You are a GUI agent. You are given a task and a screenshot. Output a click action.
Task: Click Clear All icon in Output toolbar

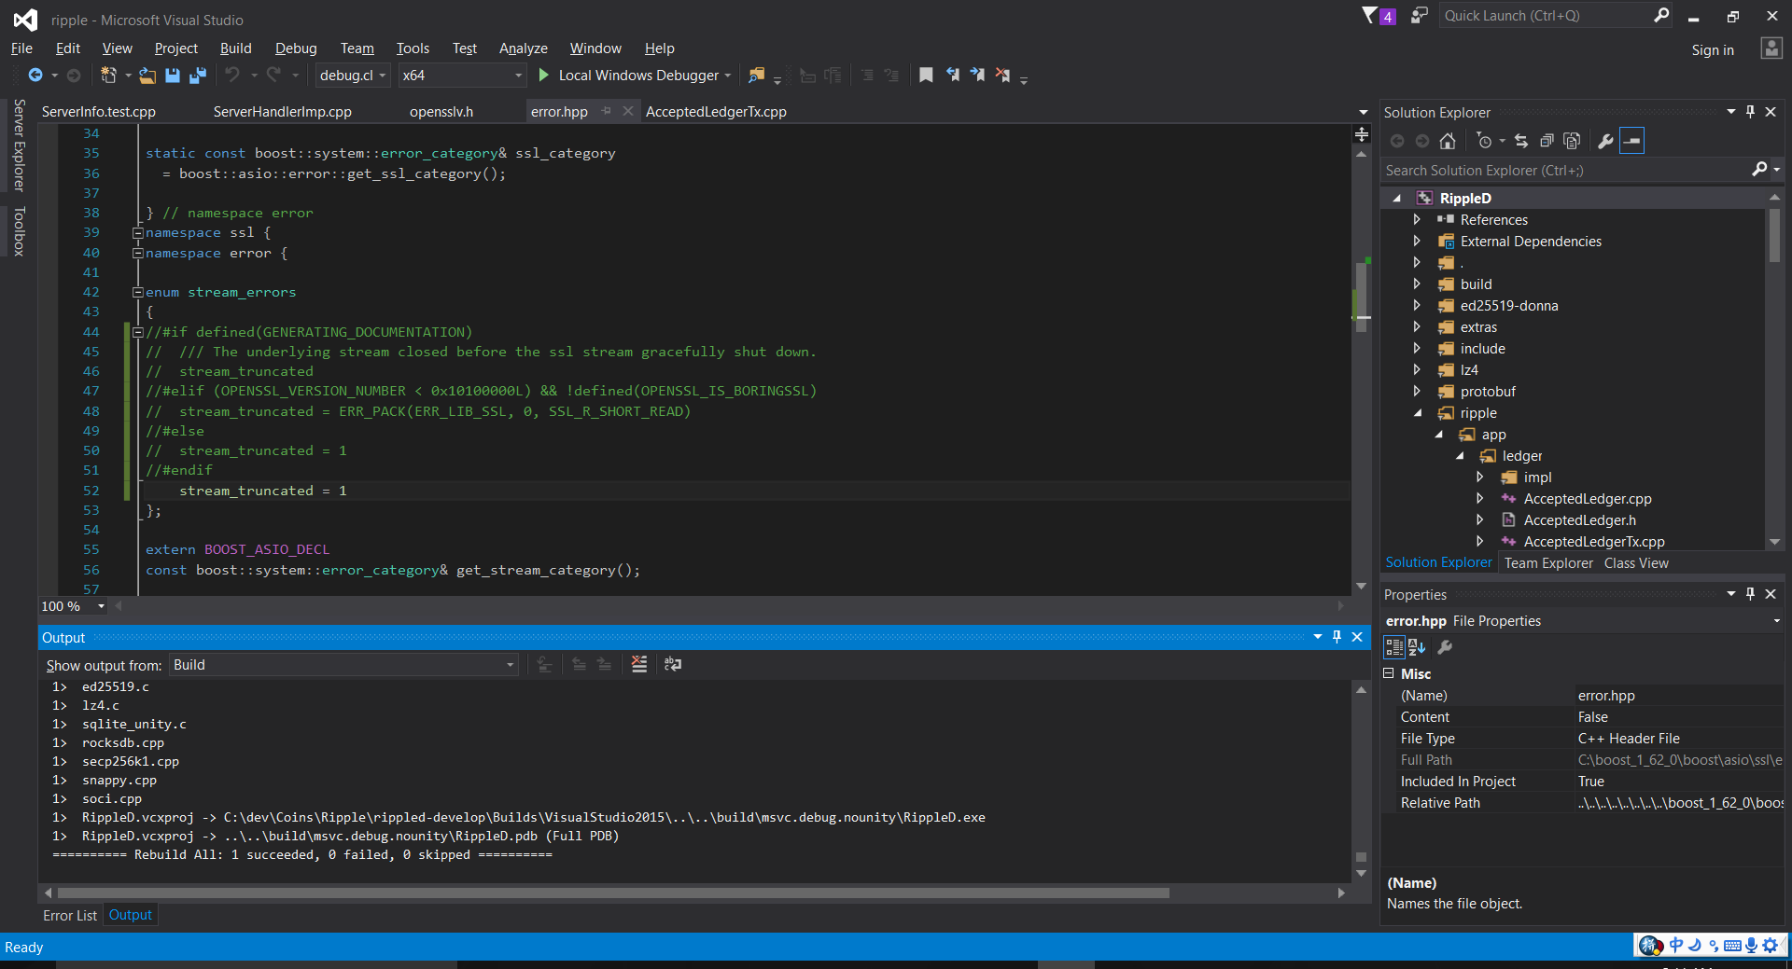pyautogui.click(x=639, y=664)
